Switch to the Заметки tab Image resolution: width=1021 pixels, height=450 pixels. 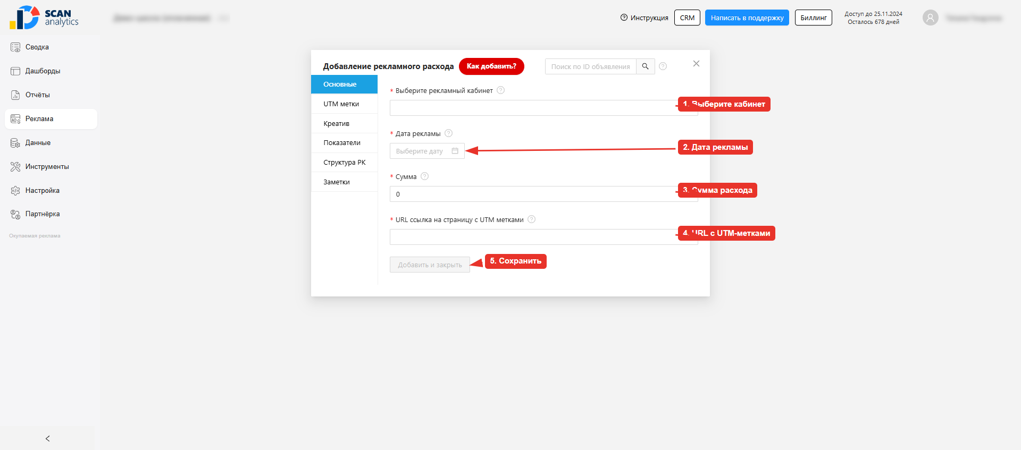[344, 182]
